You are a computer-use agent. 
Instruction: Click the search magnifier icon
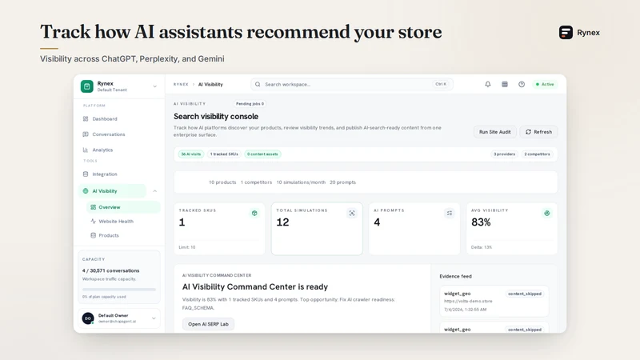point(258,85)
